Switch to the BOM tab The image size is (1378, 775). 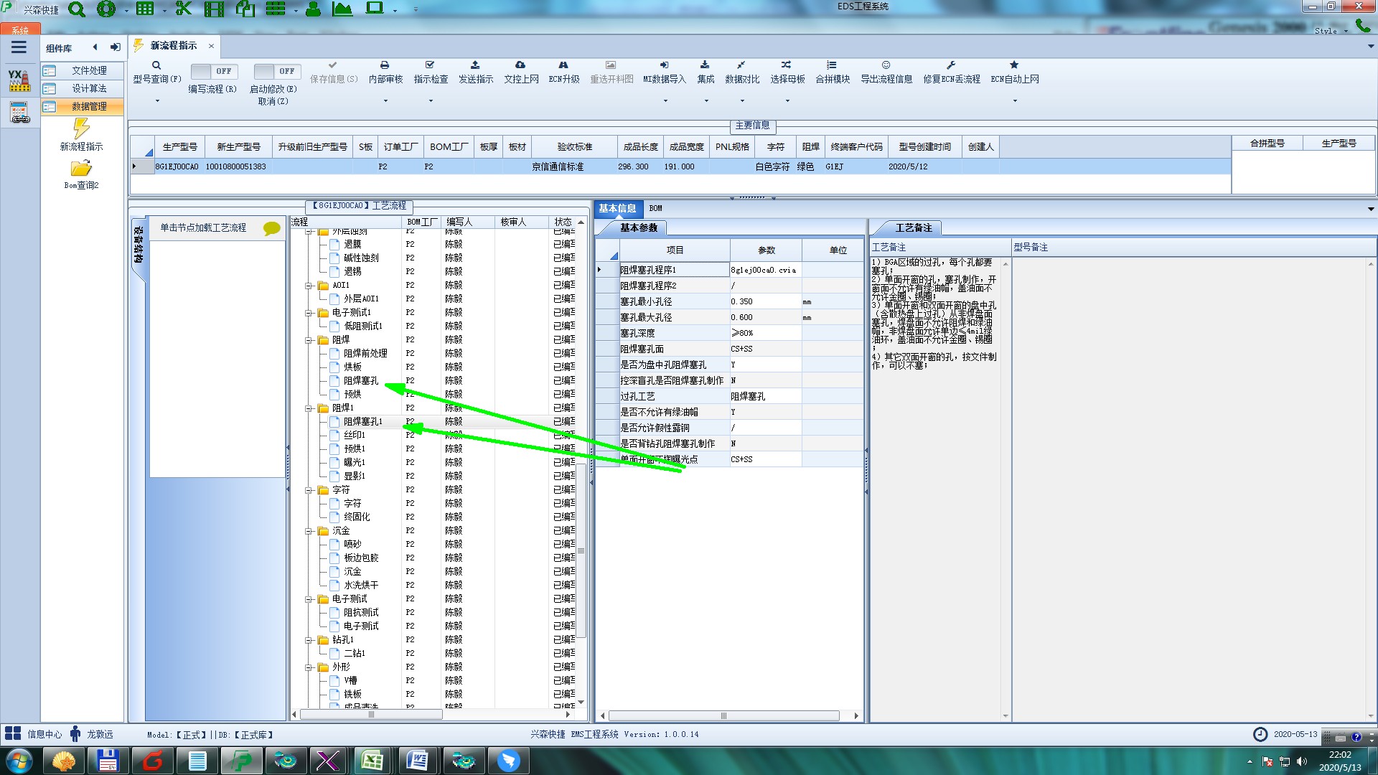point(655,208)
